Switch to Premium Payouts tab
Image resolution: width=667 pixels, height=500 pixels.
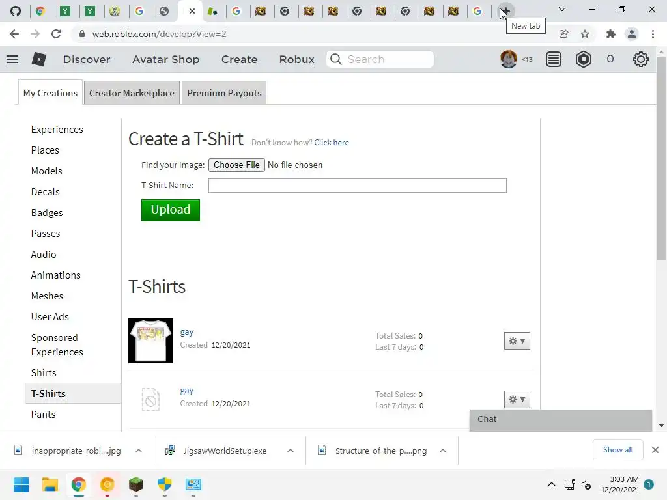(224, 93)
